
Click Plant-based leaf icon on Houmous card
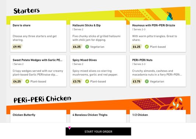click(x=147, y=47)
